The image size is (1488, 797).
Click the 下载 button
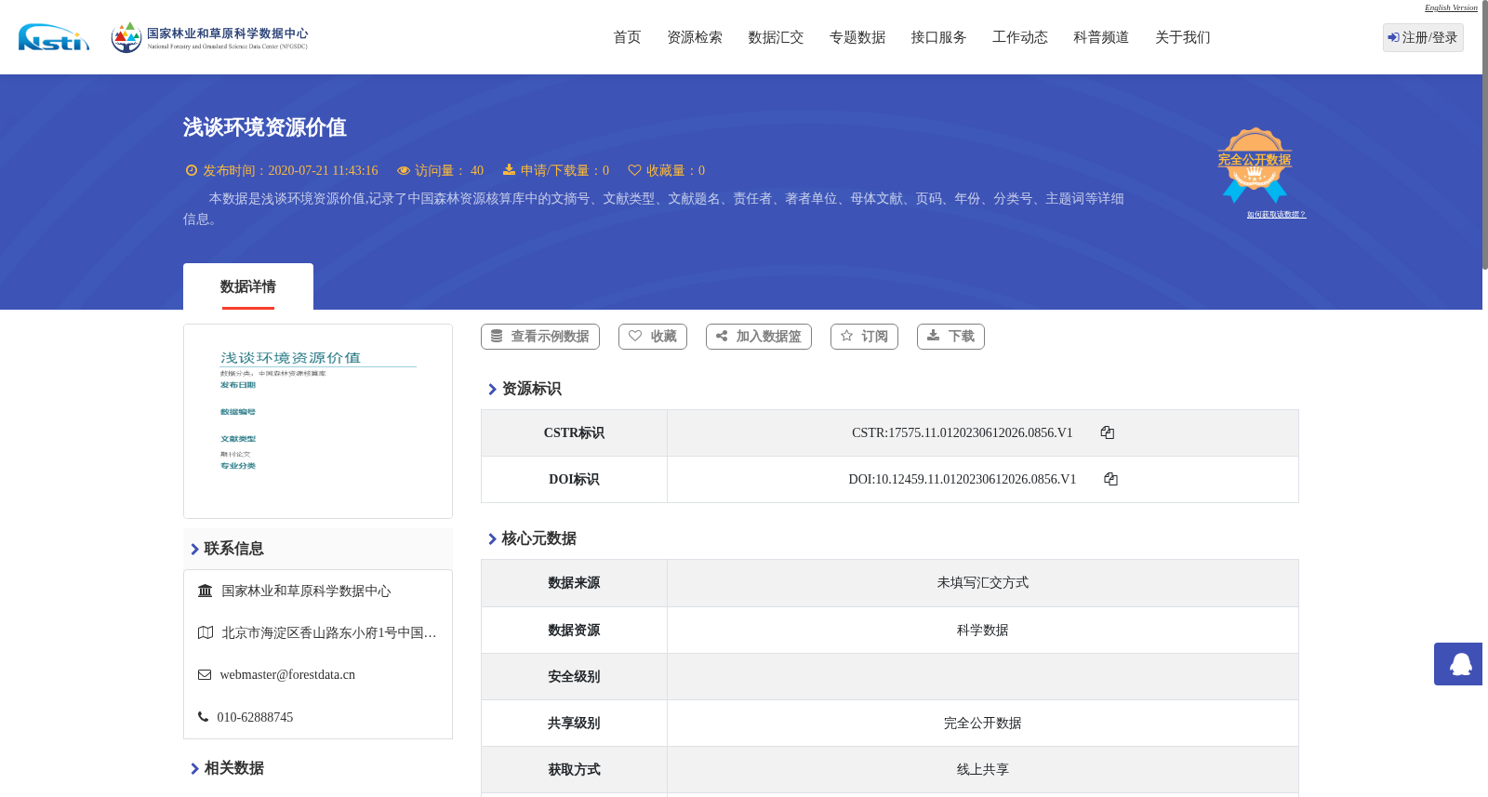(x=950, y=337)
